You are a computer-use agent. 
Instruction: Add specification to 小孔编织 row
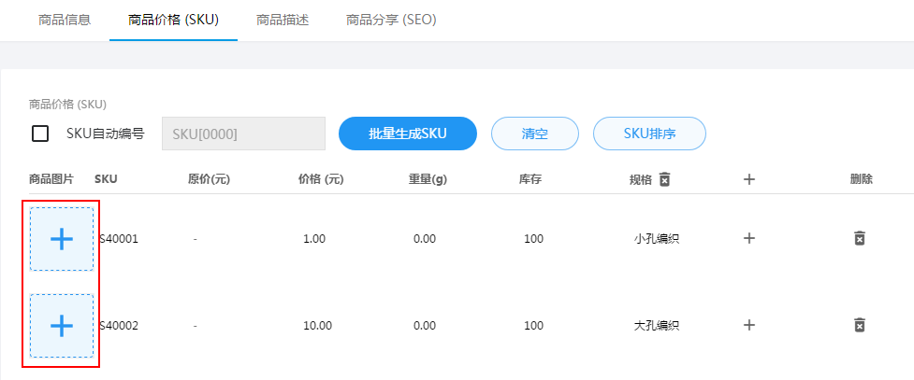coord(749,238)
